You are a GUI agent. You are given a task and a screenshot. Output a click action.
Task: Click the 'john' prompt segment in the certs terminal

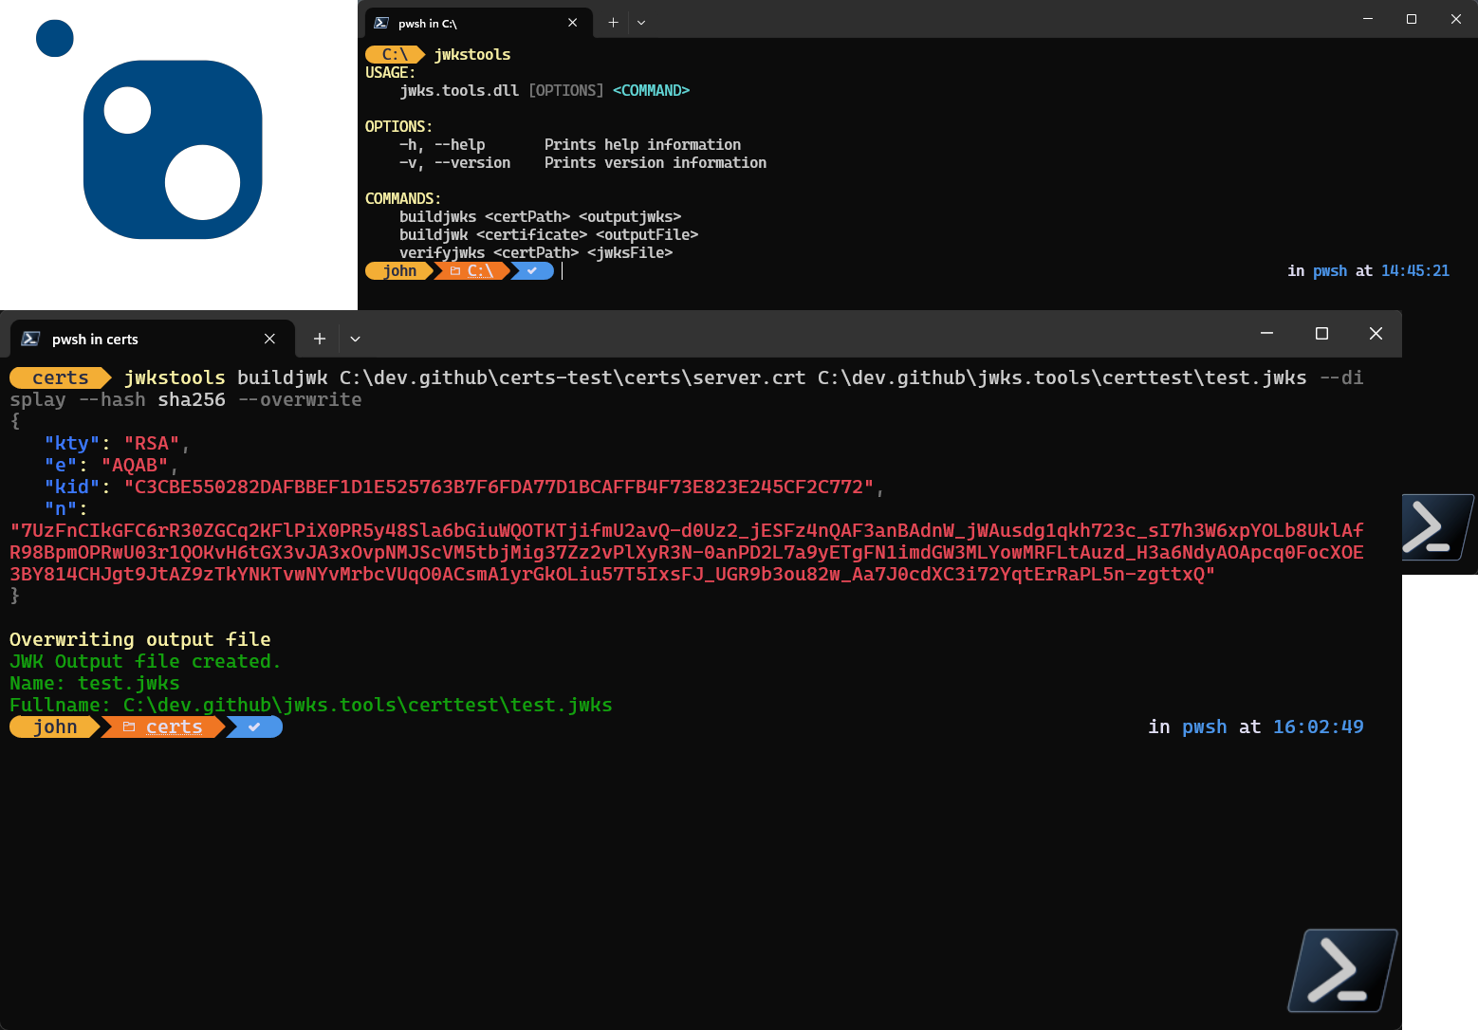click(x=55, y=727)
